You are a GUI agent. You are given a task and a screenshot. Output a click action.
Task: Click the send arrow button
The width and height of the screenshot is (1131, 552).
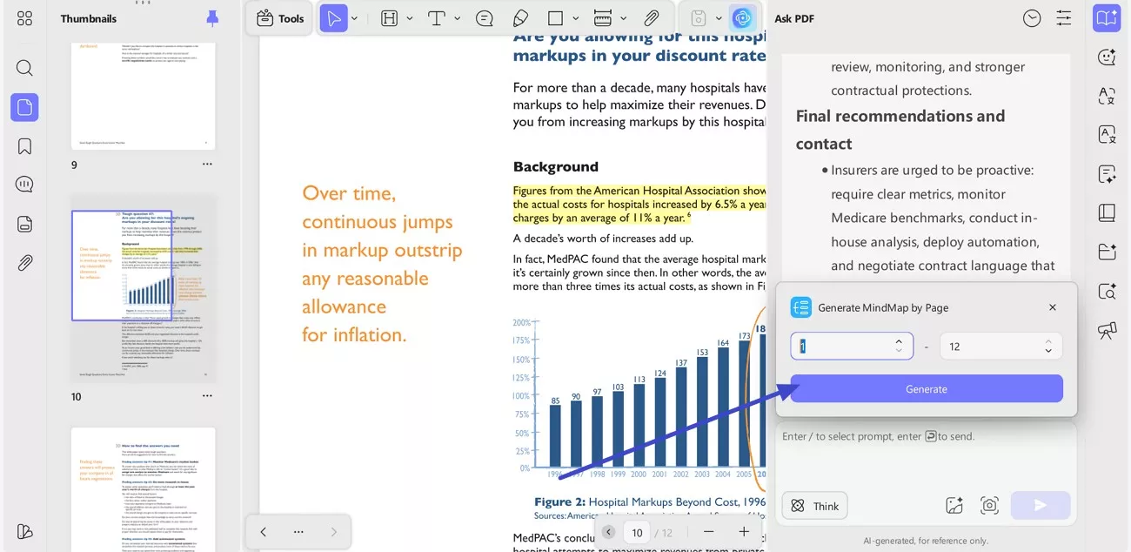1040,505
